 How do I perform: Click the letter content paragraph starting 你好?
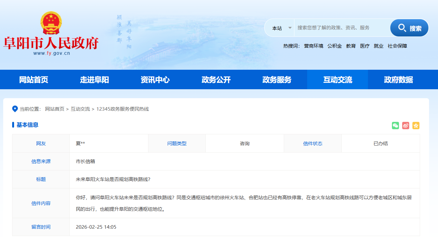(x=244, y=203)
